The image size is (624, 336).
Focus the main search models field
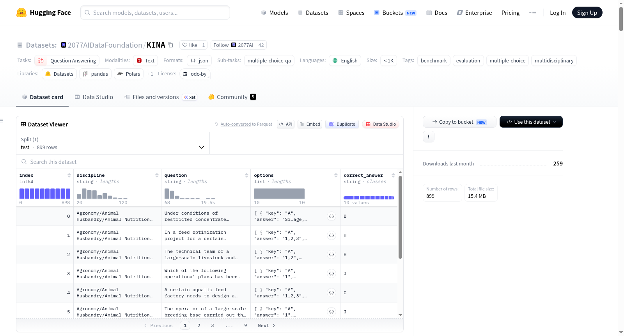[155, 12]
